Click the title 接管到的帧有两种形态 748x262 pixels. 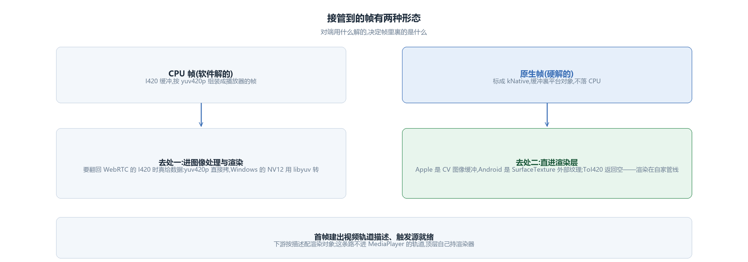click(x=374, y=18)
